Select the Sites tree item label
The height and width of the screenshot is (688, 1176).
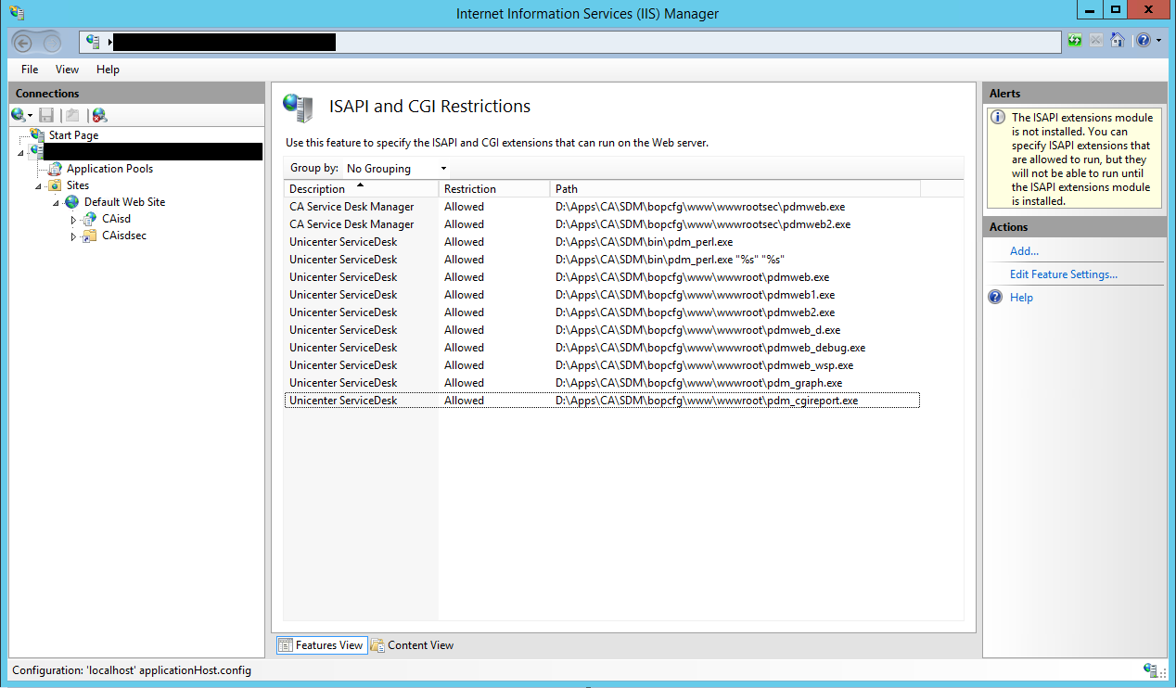point(78,185)
